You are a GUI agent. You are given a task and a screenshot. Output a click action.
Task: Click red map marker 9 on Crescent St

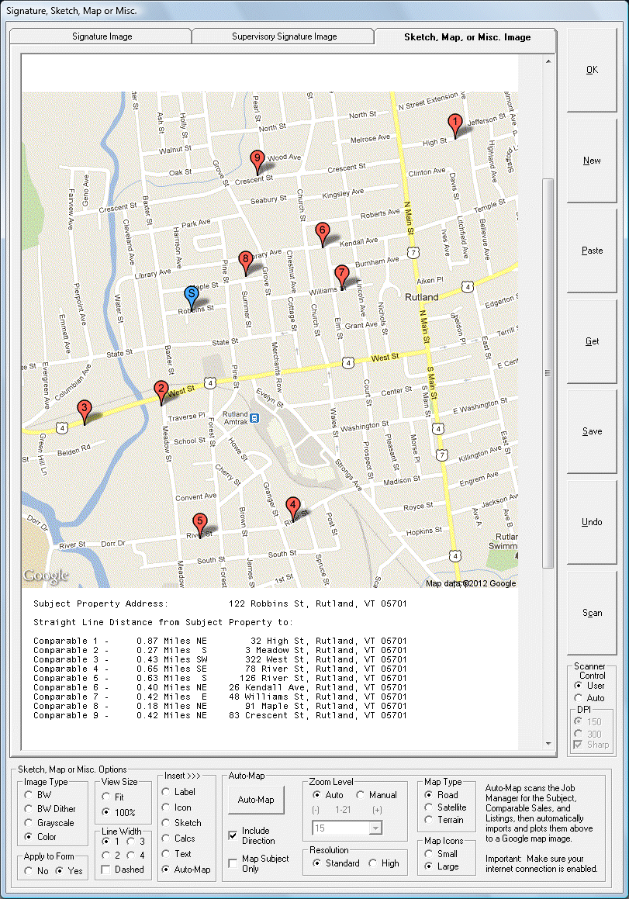[257, 162]
